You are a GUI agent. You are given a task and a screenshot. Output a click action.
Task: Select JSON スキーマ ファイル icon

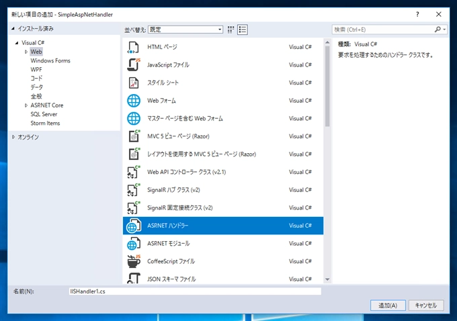(134, 278)
